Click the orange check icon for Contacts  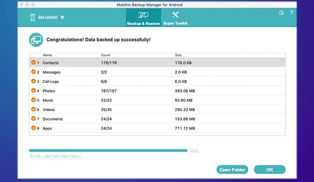point(33,62)
